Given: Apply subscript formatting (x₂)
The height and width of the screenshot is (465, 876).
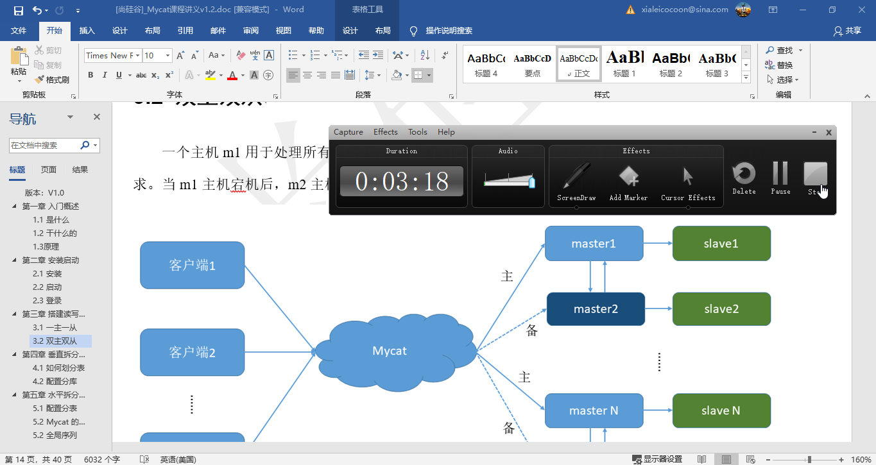Looking at the screenshot, I should (155, 75).
